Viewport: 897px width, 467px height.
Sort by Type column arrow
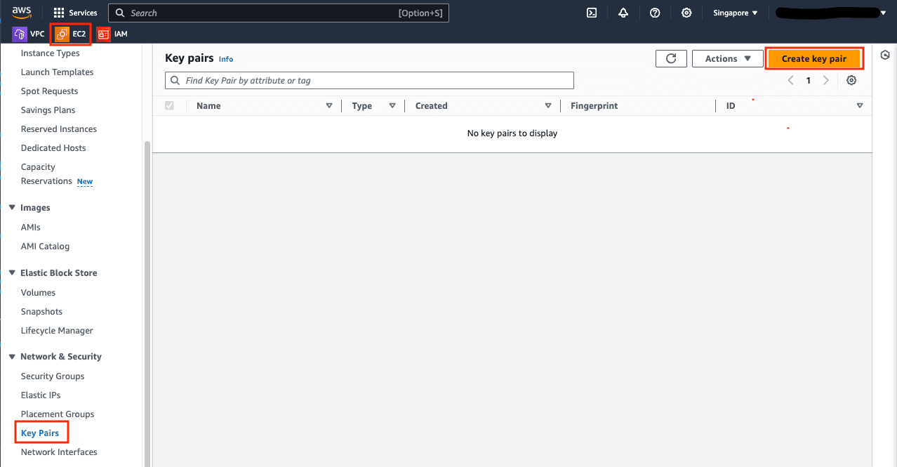coord(392,106)
